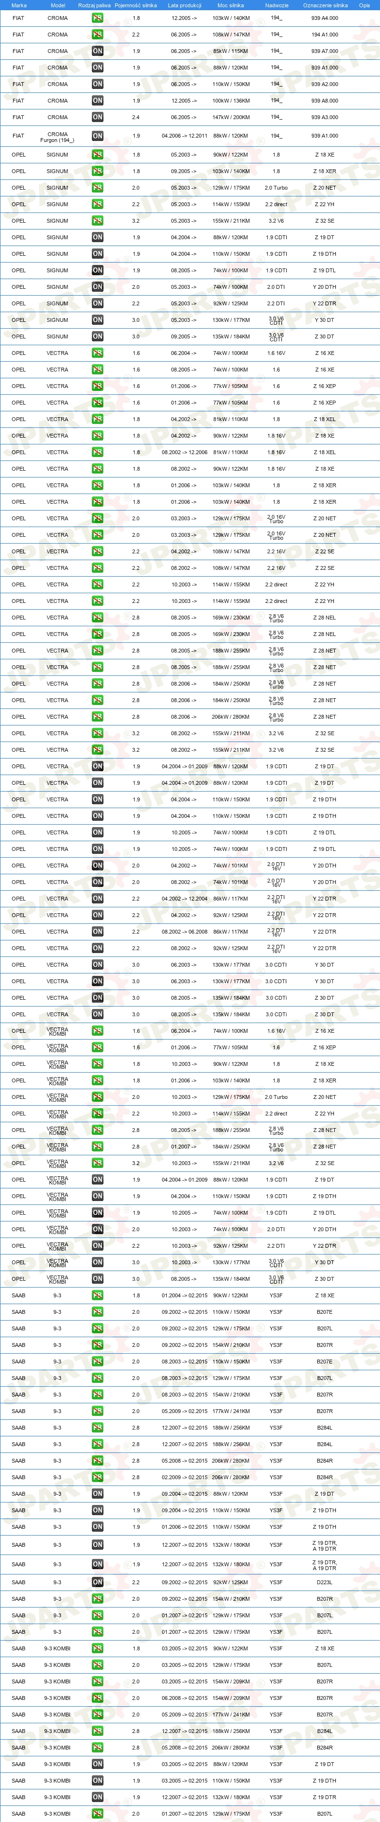This screenshot has height=1822, width=380.
Task: Click ON icon for Fiat Croma 939 A8.000
Action: point(98,101)
